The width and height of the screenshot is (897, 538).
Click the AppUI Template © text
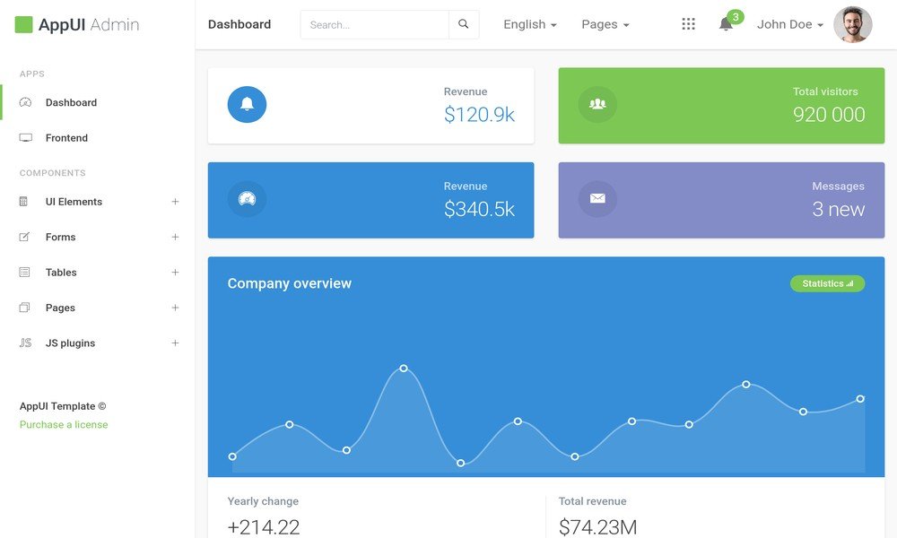[63, 406]
